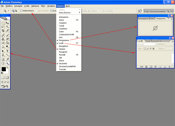Select the Blur tool
175x126 pixels.
pos(3,46)
